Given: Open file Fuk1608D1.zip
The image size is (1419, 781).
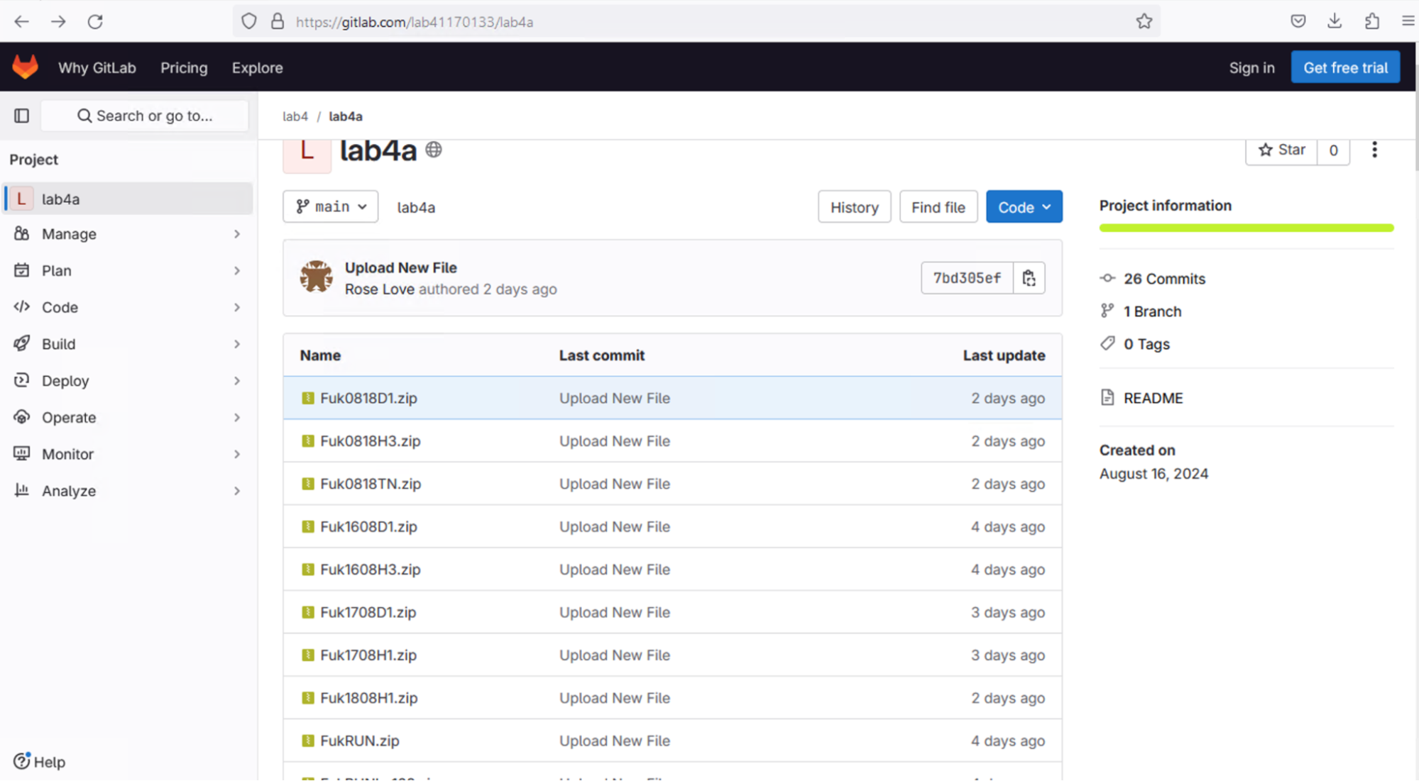Looking at the screenshot, I should 368,526.
